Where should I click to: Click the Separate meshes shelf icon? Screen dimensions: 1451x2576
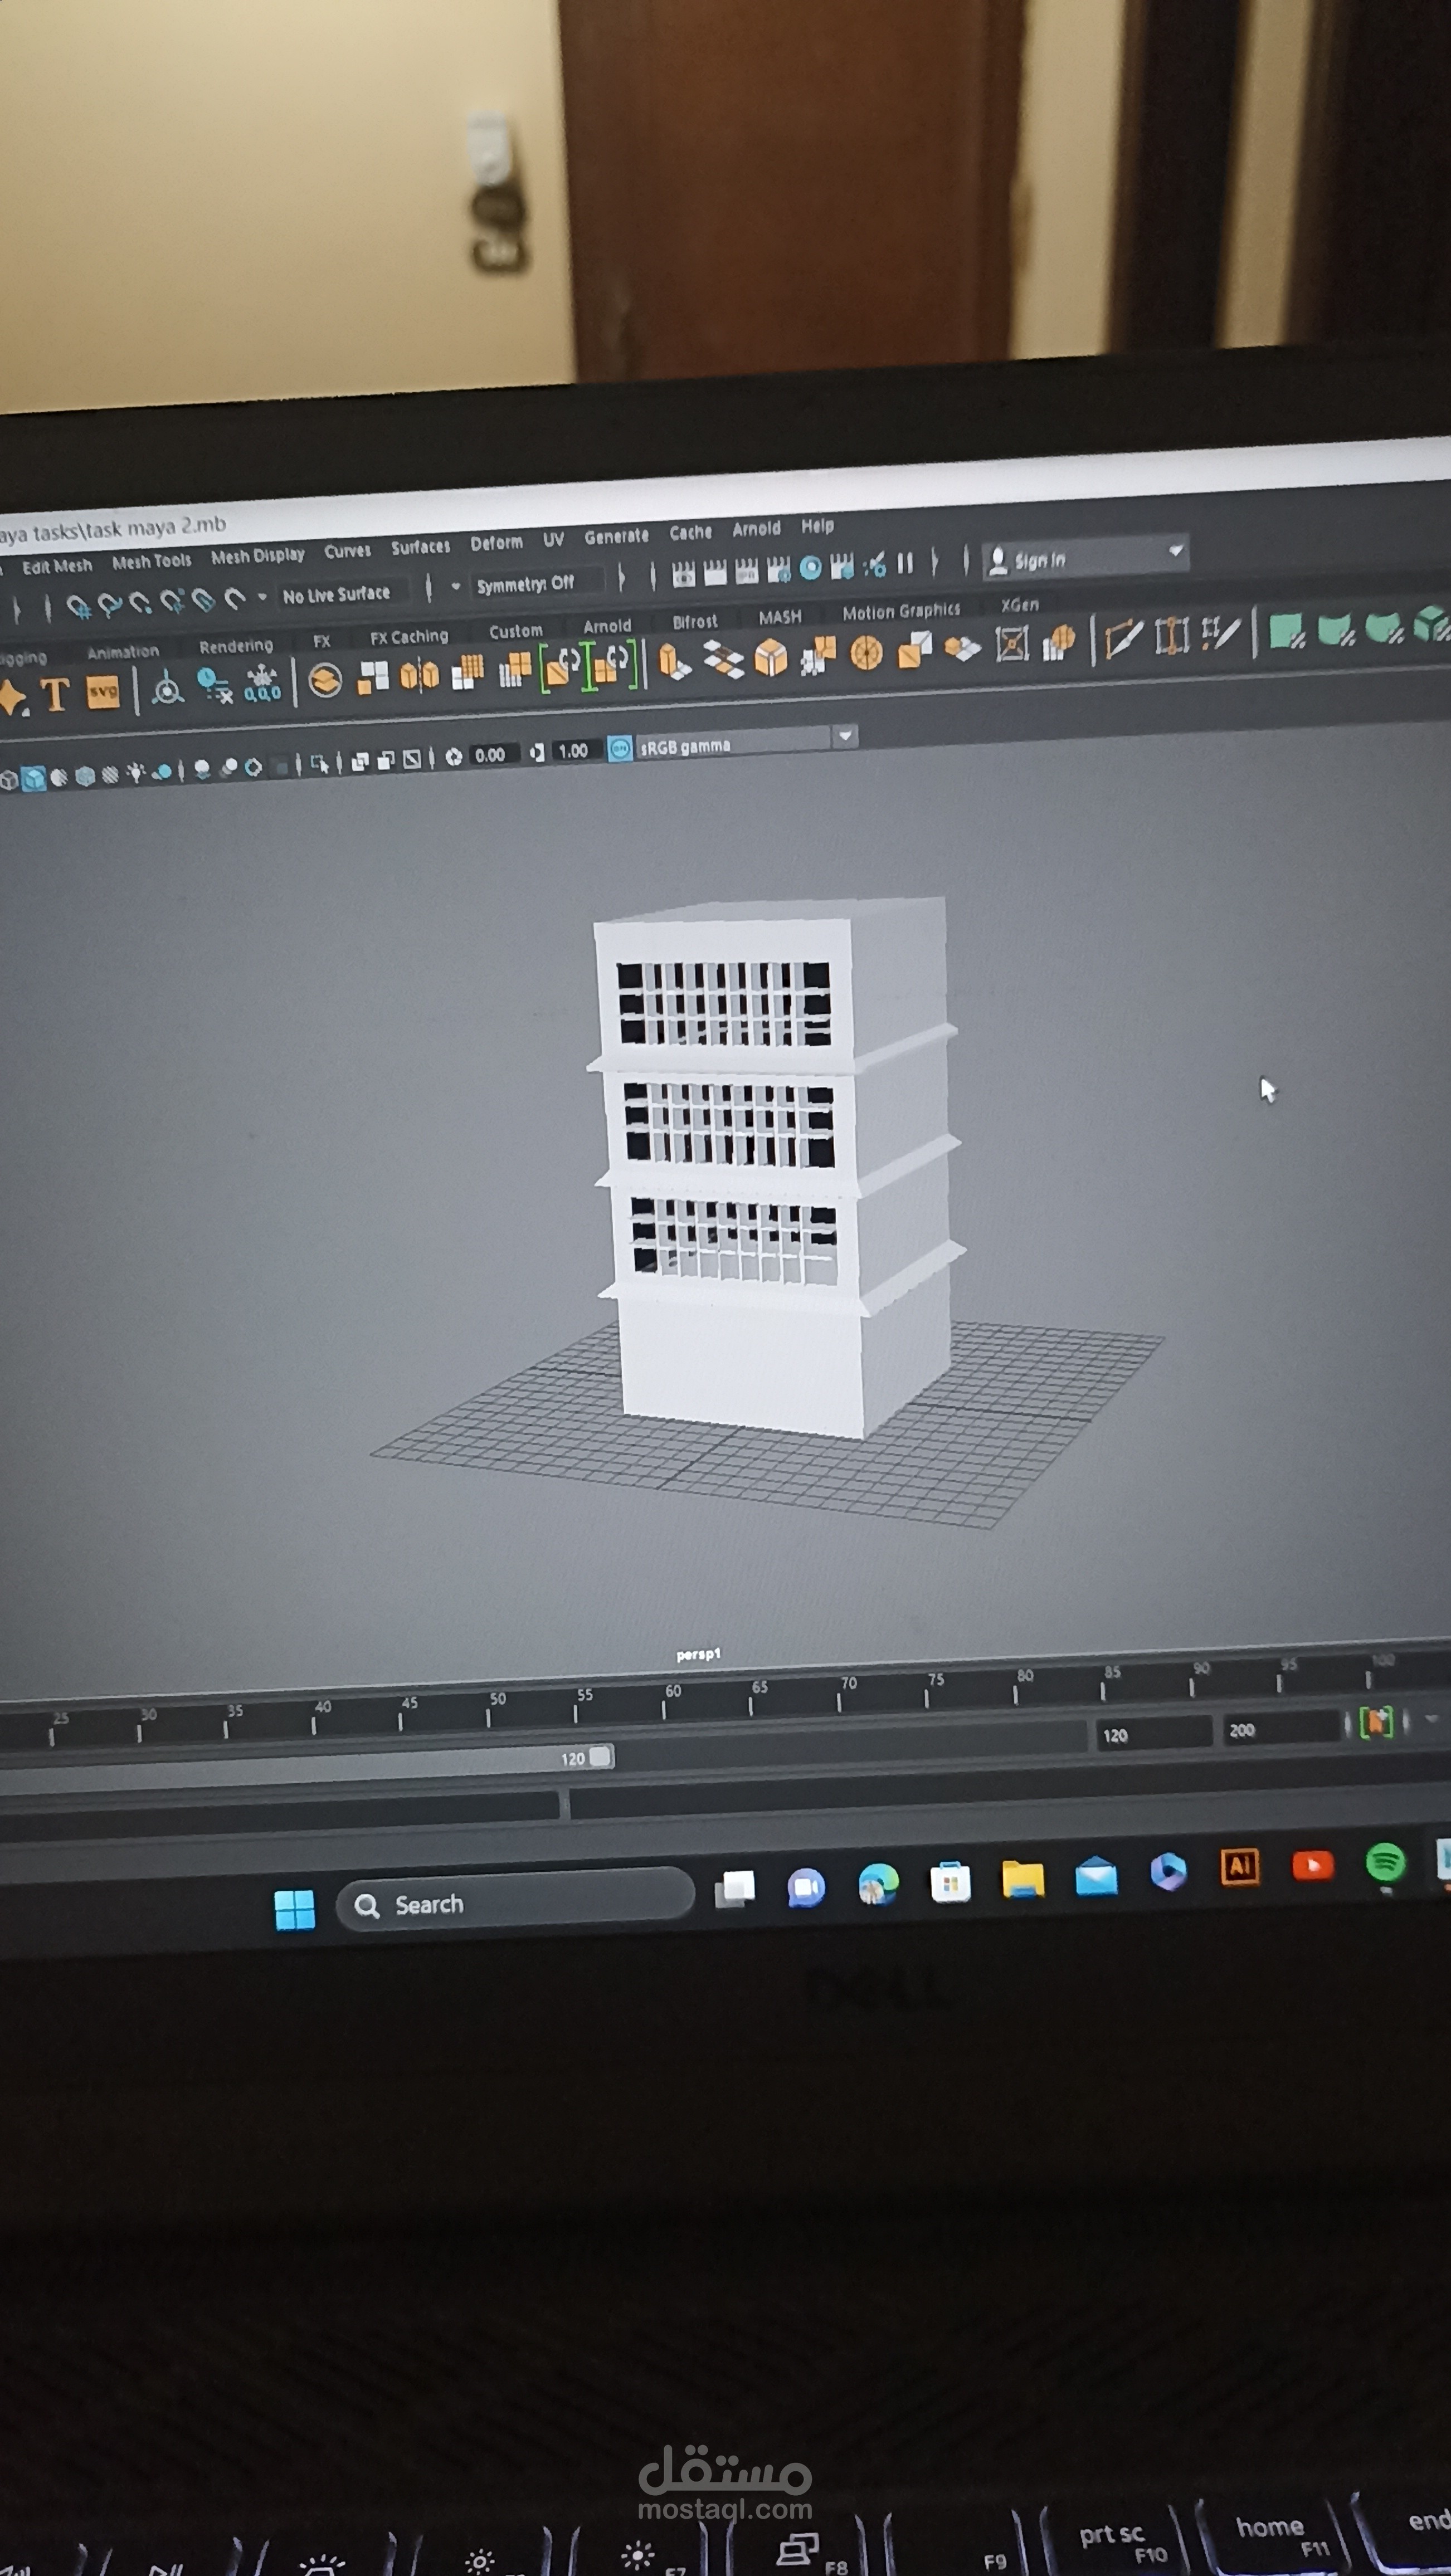(x=373, y=677)
